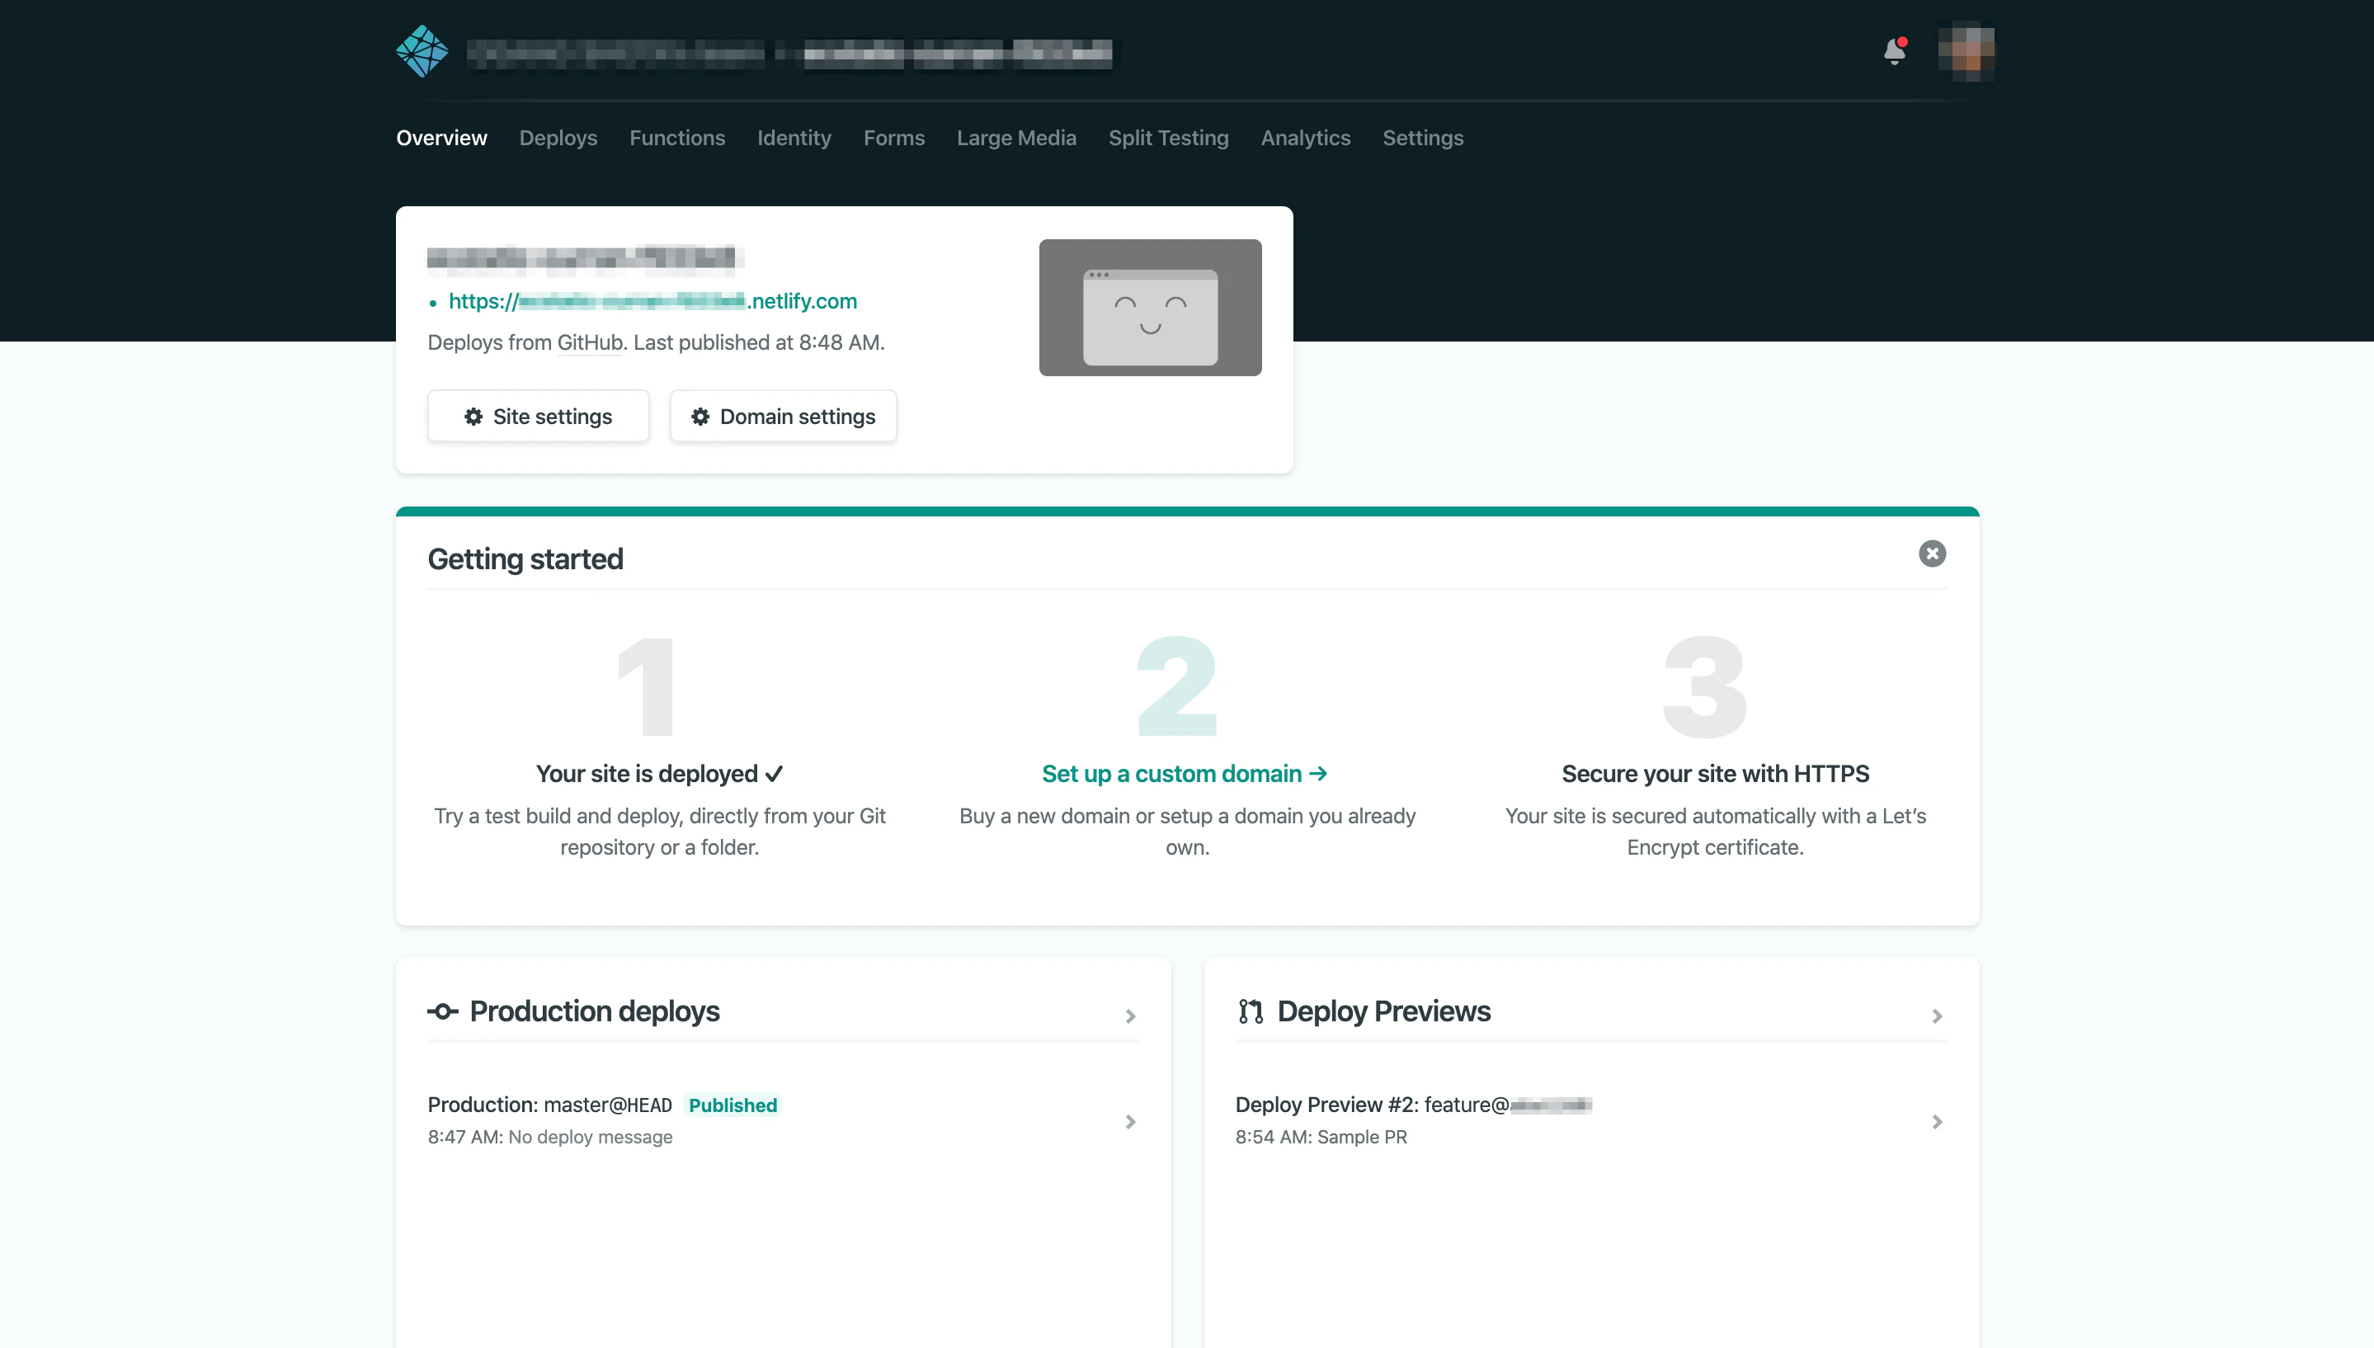This screenshot has width=2374, height=1348.
Task: Click the Deploy Previews pull request icon
Action: pos(1251,1011)
